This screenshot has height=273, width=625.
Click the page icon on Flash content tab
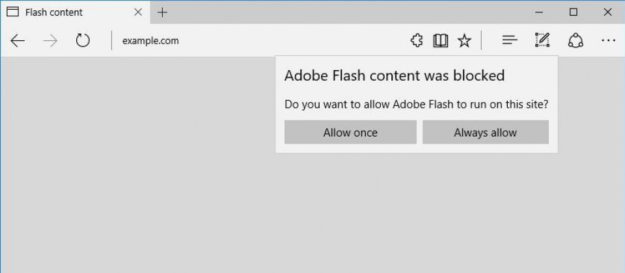point(13,12)
